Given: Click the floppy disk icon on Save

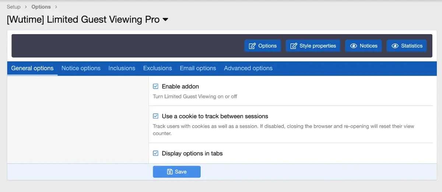Looking at the screenshot, I should coord(170,172).
